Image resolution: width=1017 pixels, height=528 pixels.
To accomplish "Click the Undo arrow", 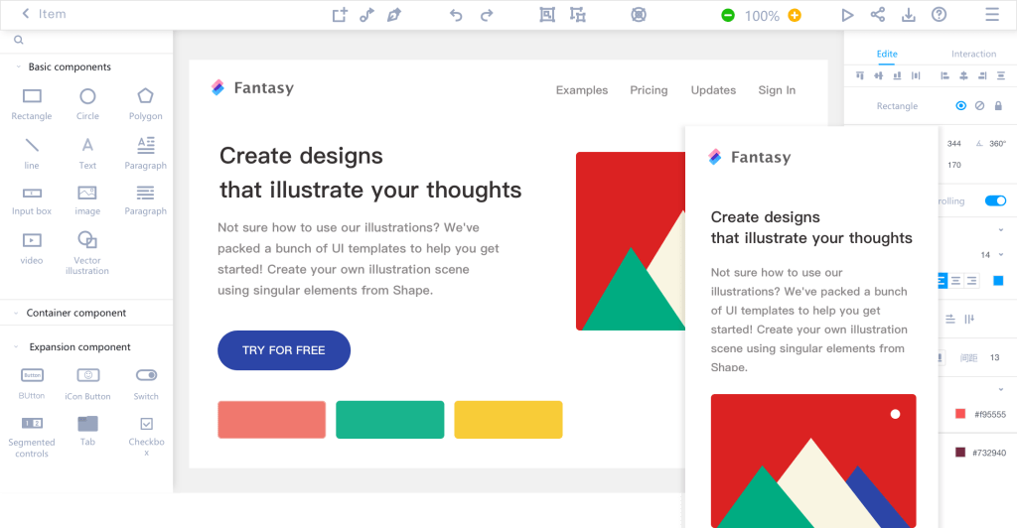I will click(456, 15).
